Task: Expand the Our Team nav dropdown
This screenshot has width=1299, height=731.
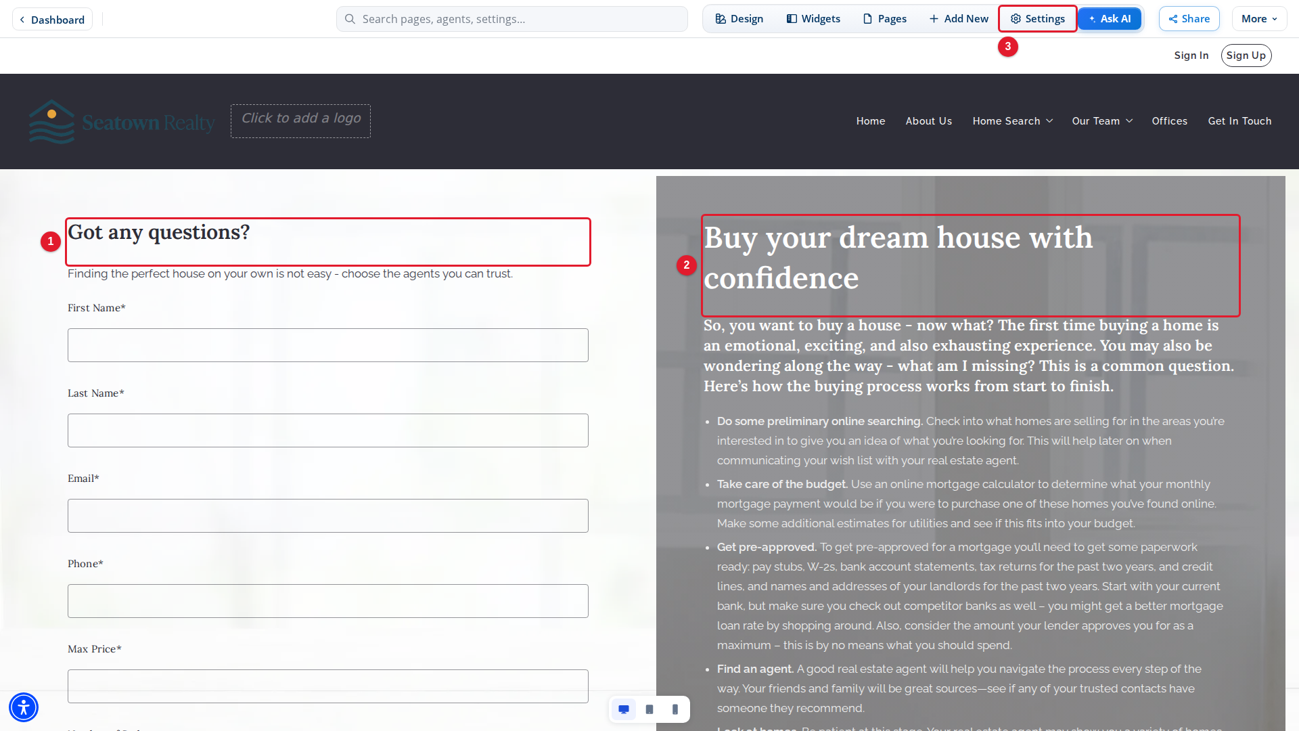Action: [1102, 121]
